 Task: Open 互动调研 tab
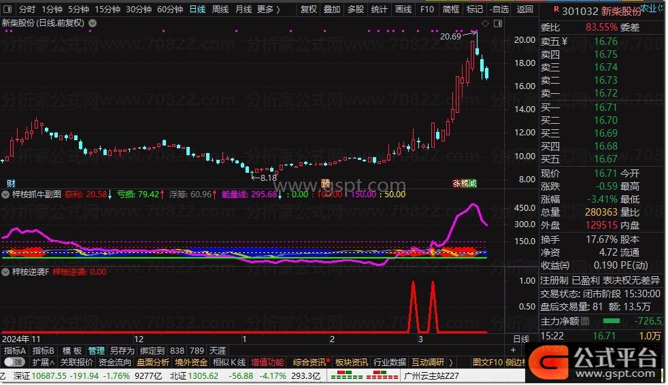click(x=428, y=363)
